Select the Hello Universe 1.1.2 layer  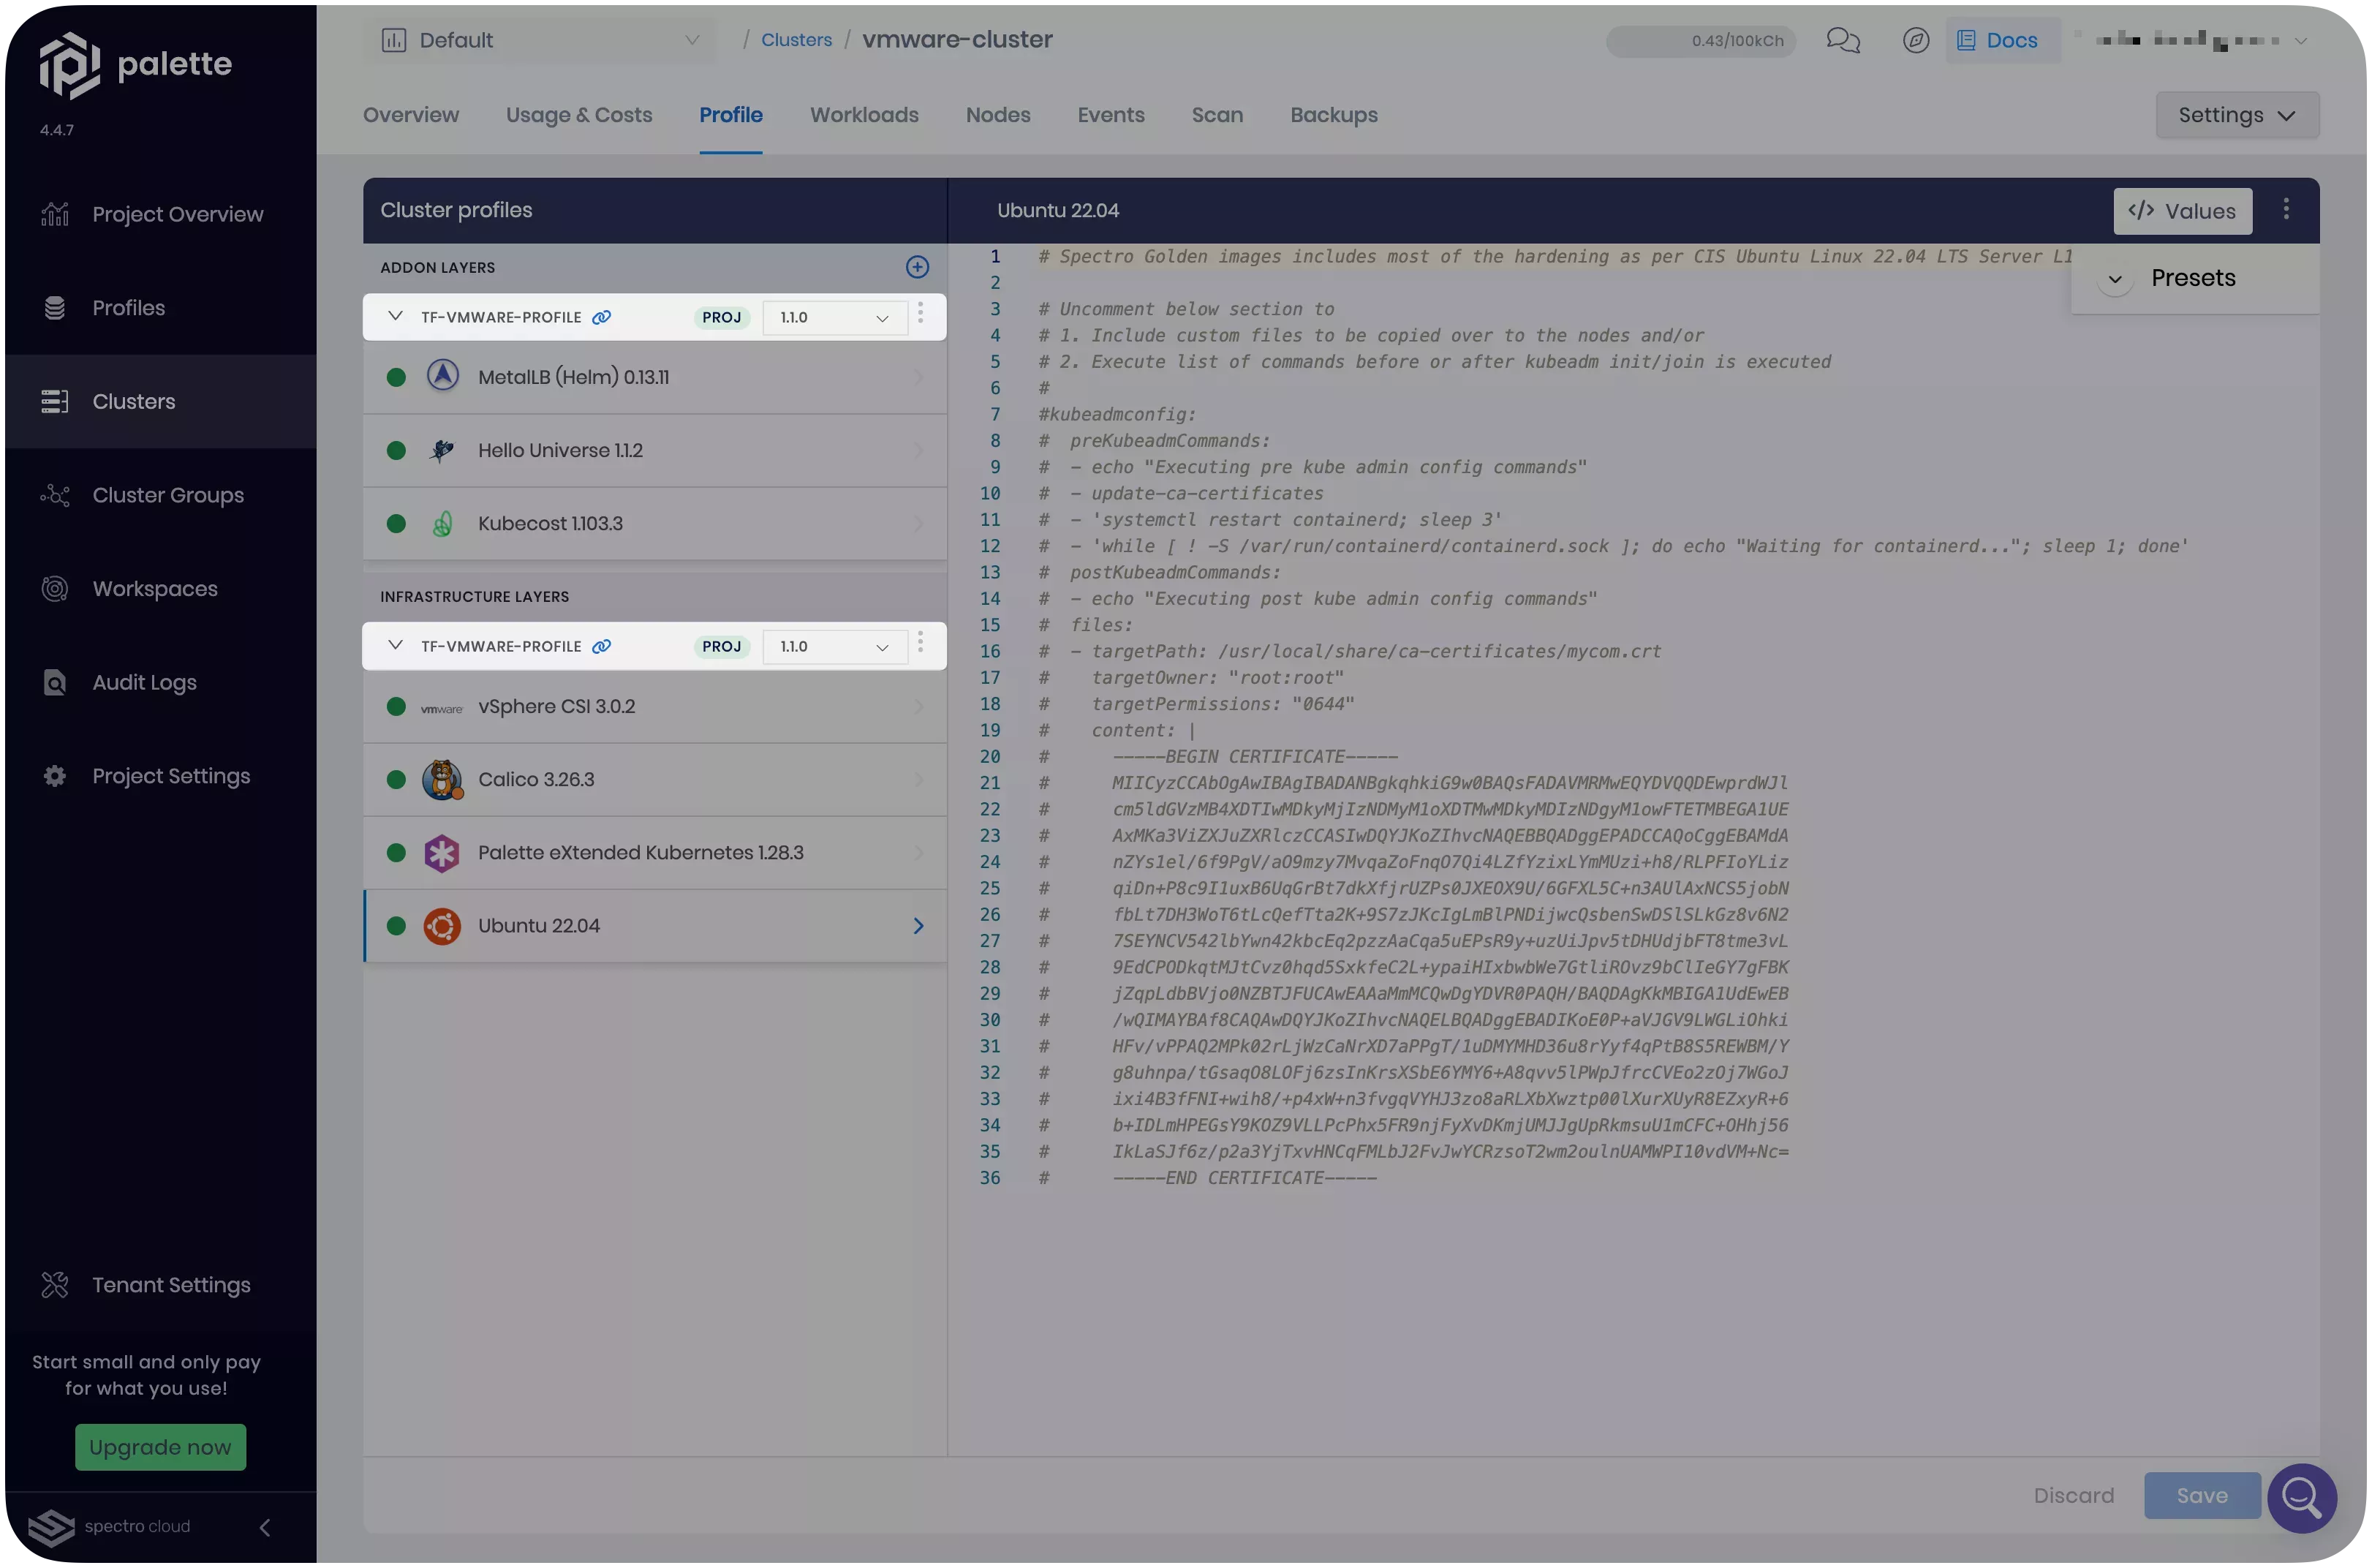(654, 450)
